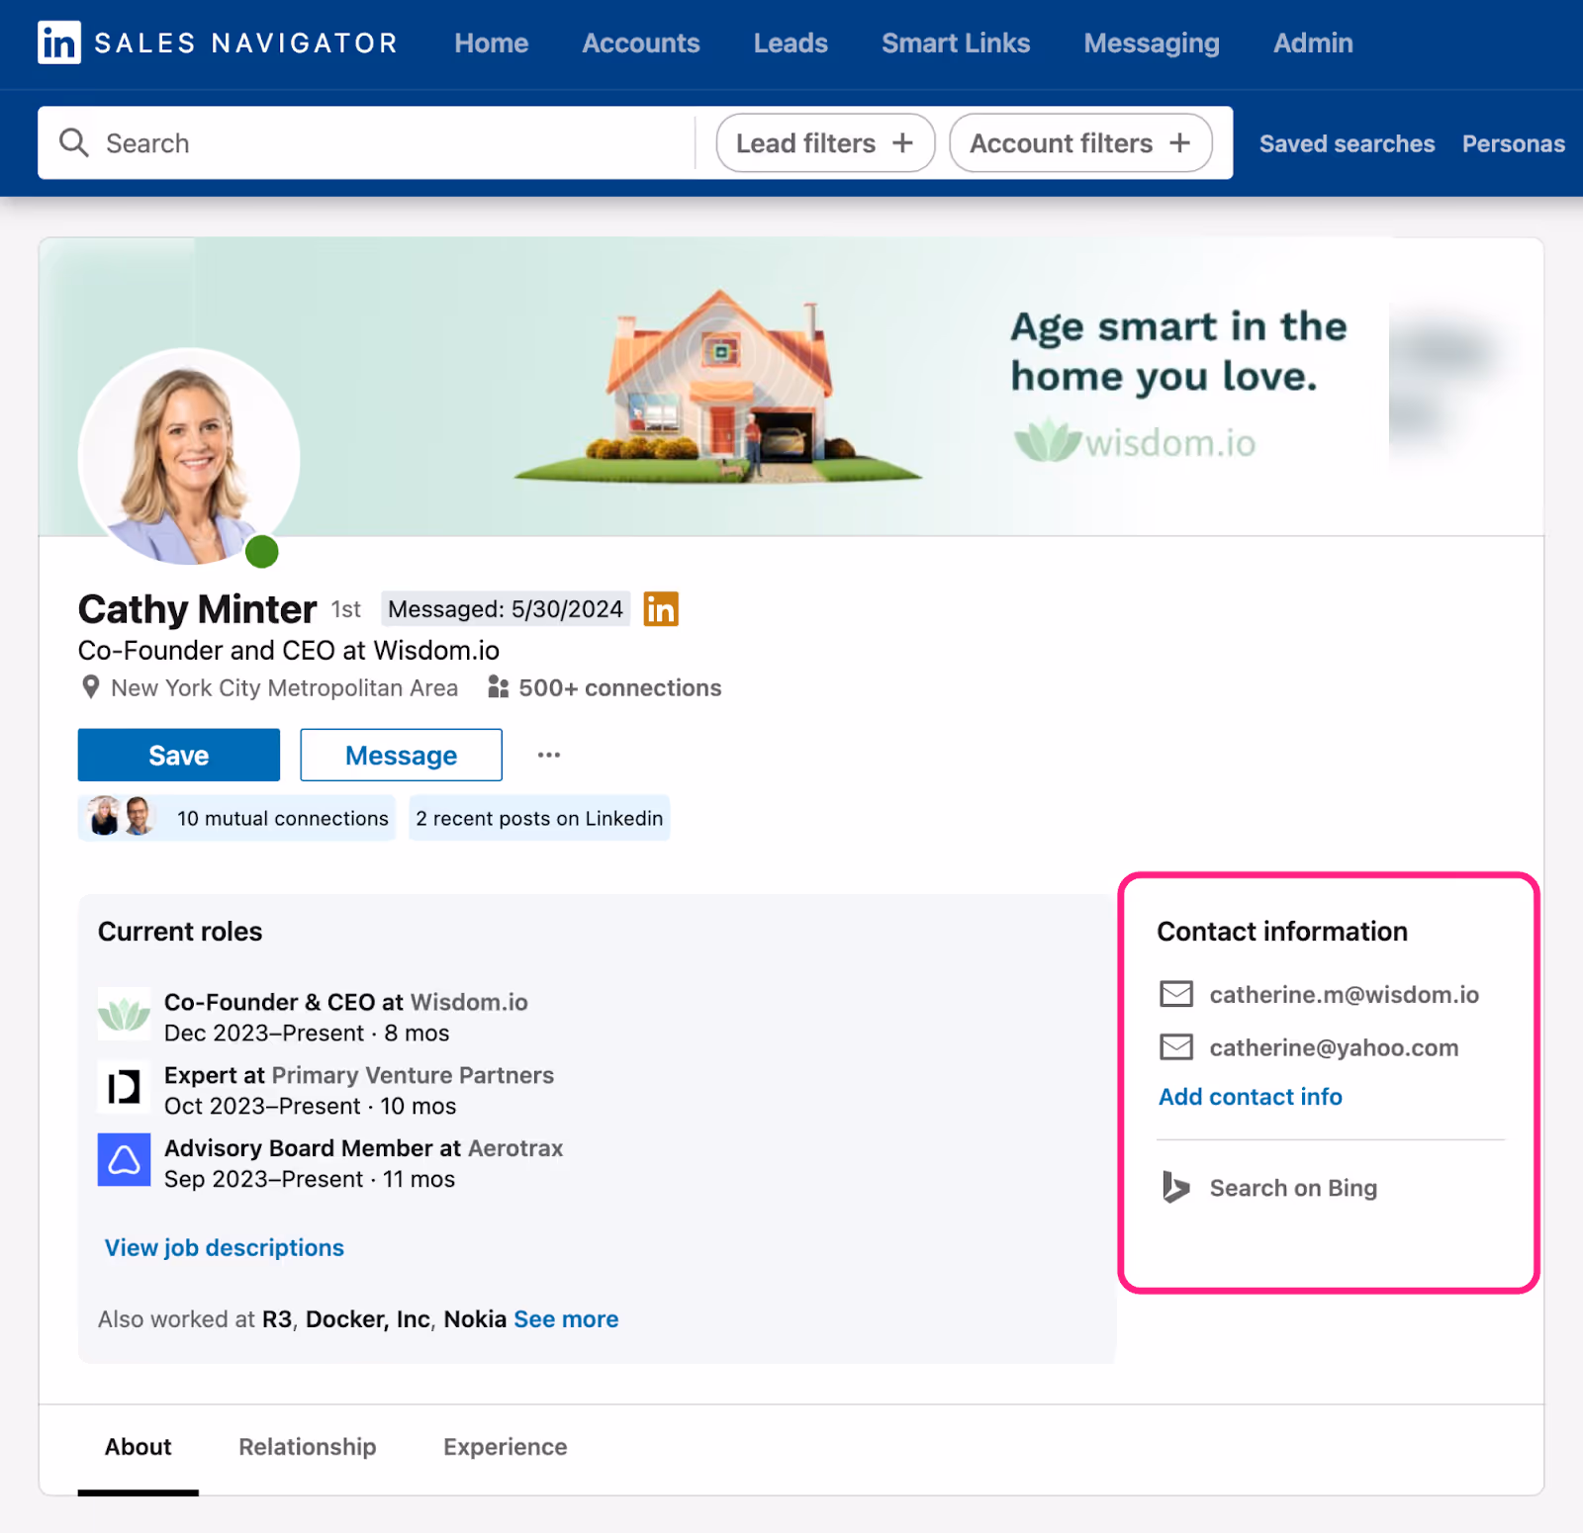Image resolution: width=1583 pixels, height=1533 pixels.
Task: Click Cathy Minter's profile photo
Action: coord(189,458)
